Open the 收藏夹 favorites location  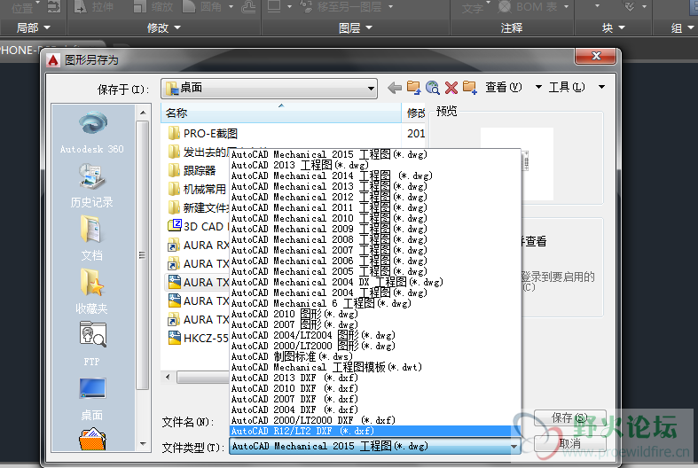point(92,292)
